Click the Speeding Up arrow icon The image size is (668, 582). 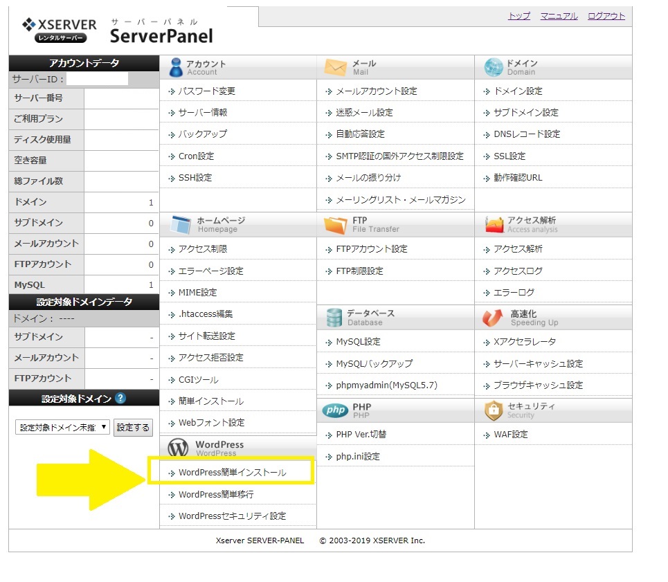[x=492, y=318]
